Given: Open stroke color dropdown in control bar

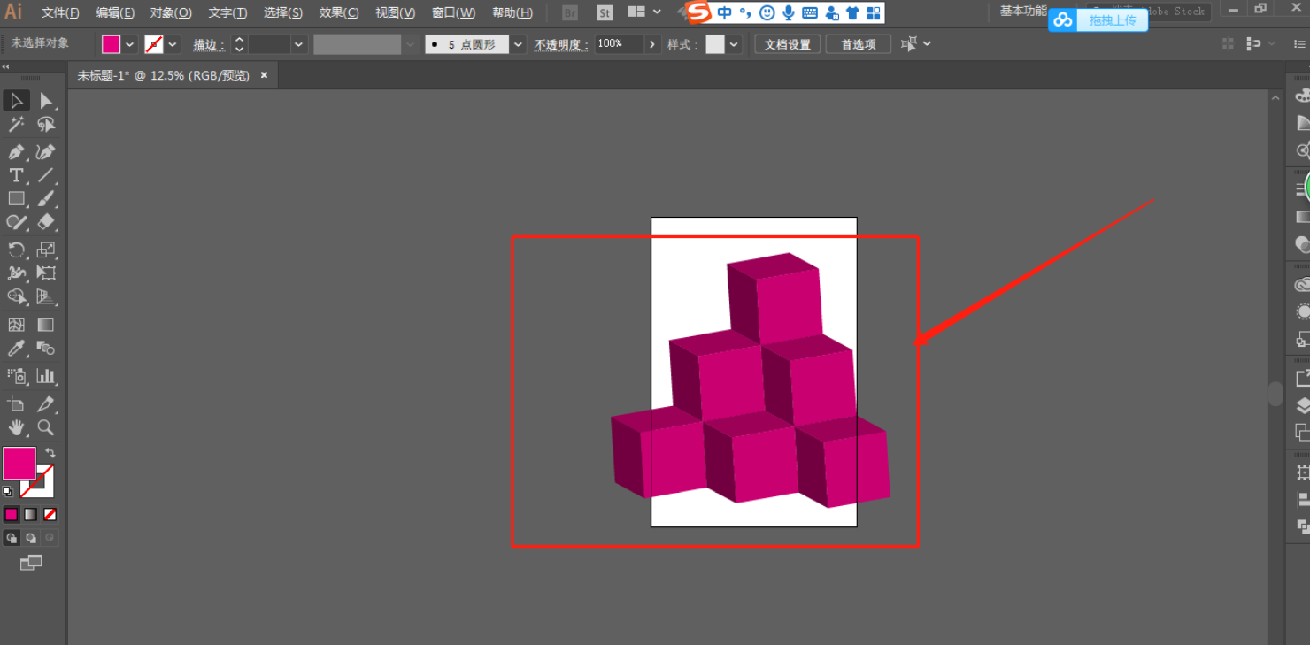Looking at the screenshot, I should pyautogui.click(x=173, y=44).
